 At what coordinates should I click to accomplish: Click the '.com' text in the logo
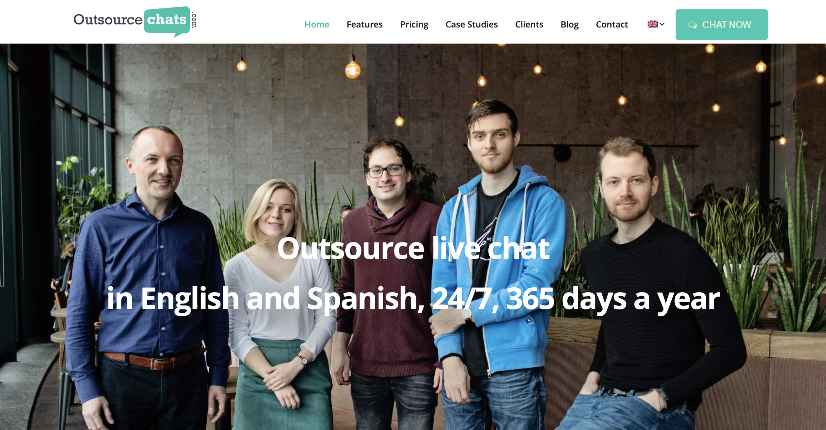[194, 20]
